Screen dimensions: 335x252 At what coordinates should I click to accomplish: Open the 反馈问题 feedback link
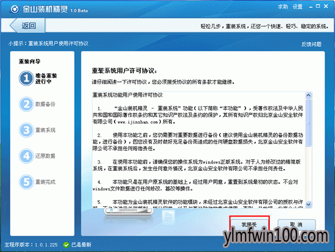(x=311, y=44)
